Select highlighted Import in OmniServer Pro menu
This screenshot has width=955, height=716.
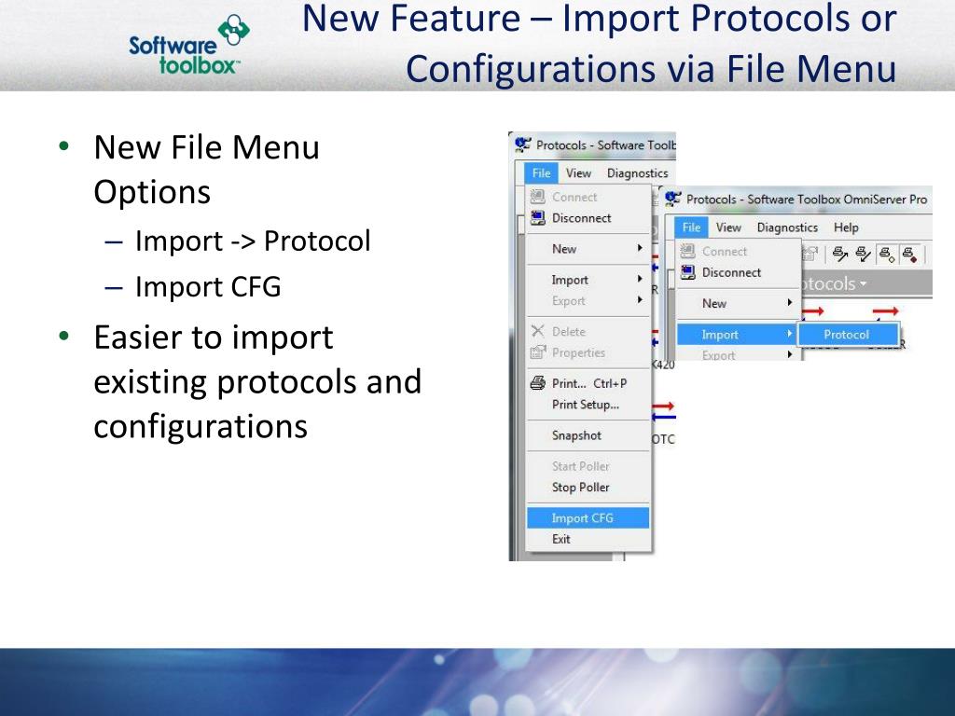737,335
